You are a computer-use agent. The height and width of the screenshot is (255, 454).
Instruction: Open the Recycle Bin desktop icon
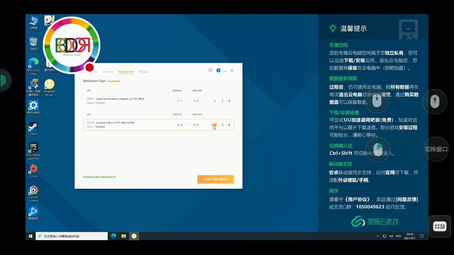point(33,44)
